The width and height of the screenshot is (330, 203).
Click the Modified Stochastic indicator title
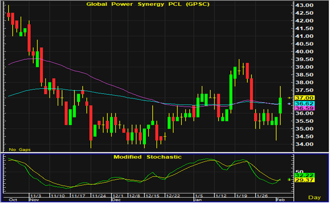(x=147, y=157)
